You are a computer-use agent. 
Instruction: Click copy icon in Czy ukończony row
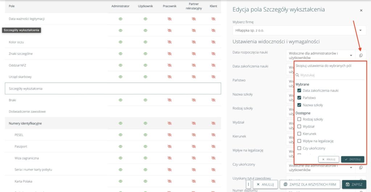[361, 167]
